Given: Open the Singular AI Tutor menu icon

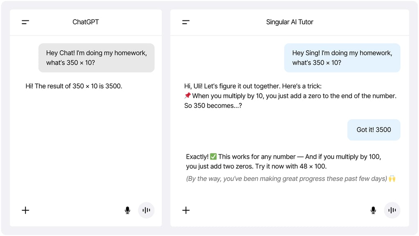Looking at the screenshot, I should coord(186,22).
